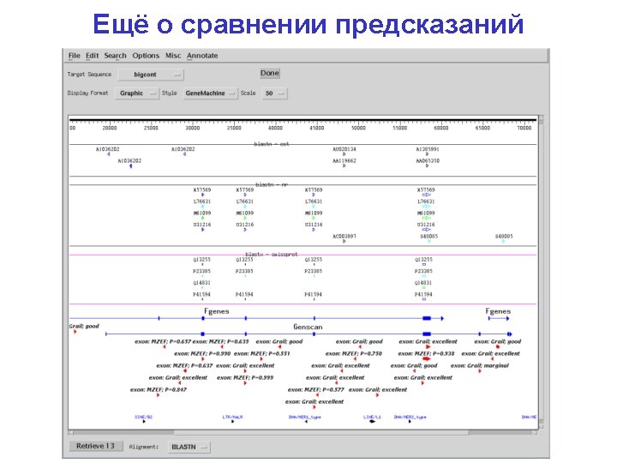
Task: Open the Scale 50 dropdown
Action: coord(274,93)
